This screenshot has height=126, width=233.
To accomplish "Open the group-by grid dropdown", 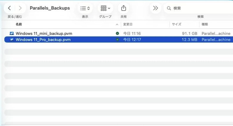I will click(x=105, y=8).
